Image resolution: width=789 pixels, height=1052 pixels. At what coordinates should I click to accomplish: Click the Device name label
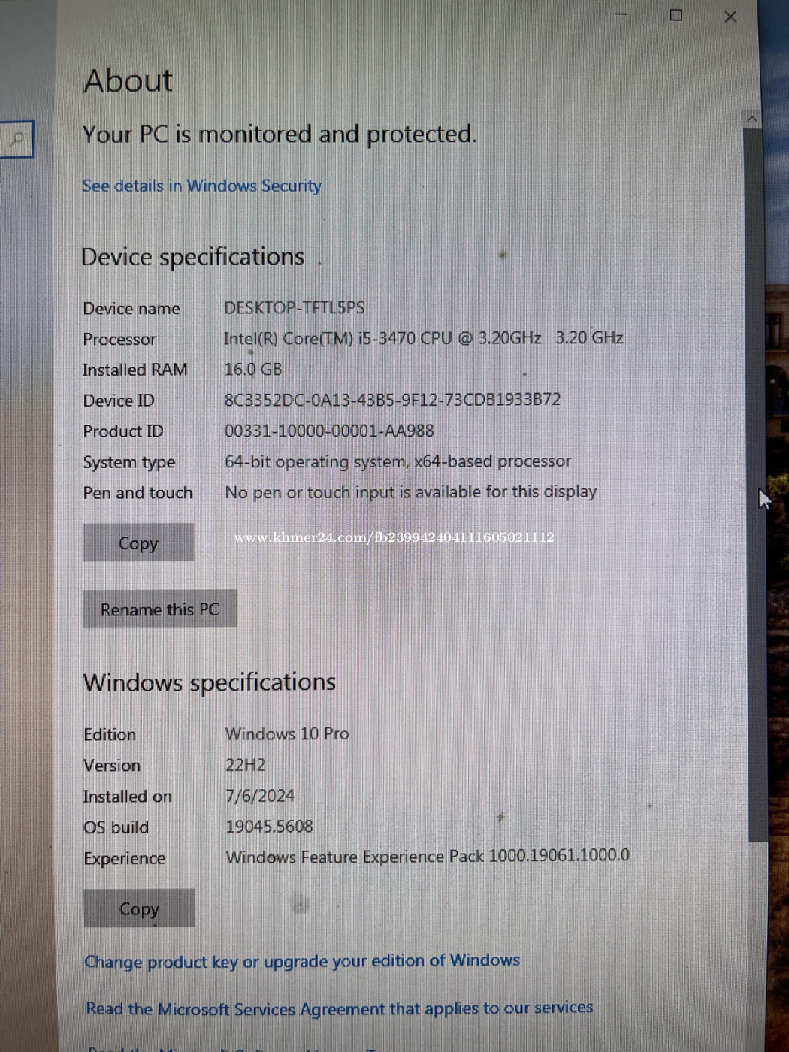tap(131, 309)
